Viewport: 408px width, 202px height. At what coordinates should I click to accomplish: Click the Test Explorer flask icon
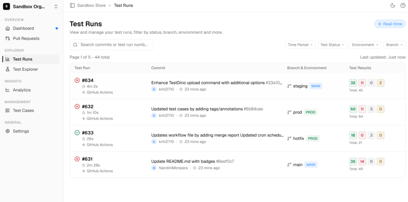(x=8, y=69)
